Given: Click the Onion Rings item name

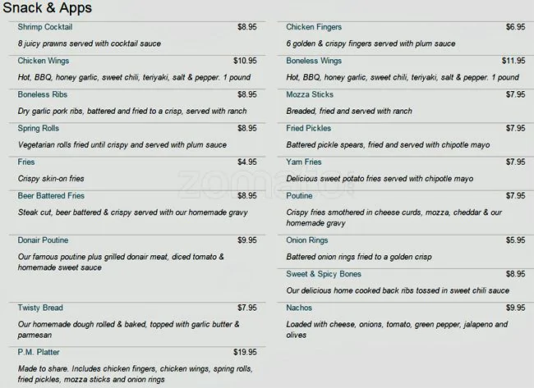Looking at the screenshot, I should 307,240.
